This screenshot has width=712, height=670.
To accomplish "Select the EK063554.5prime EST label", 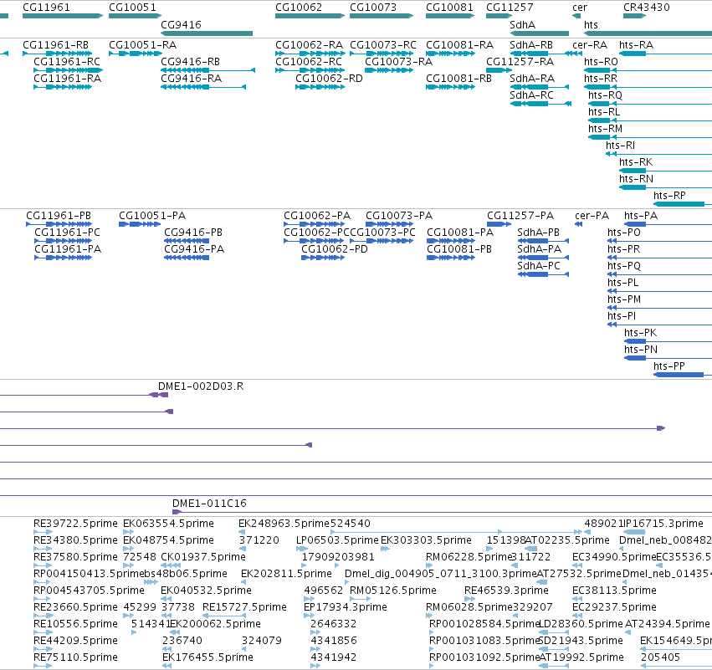I will [x=168, y=524].
